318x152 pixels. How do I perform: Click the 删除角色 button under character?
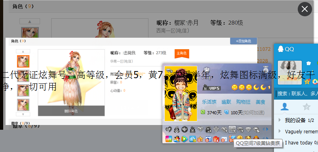click(x=71, y=111)
